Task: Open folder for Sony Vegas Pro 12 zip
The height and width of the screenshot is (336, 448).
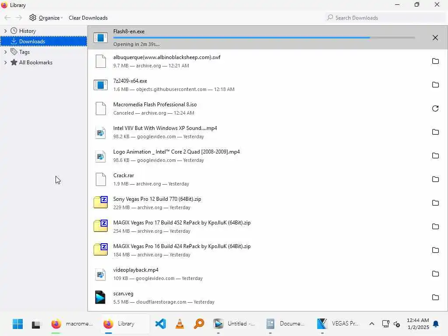Action: (435, 203)
